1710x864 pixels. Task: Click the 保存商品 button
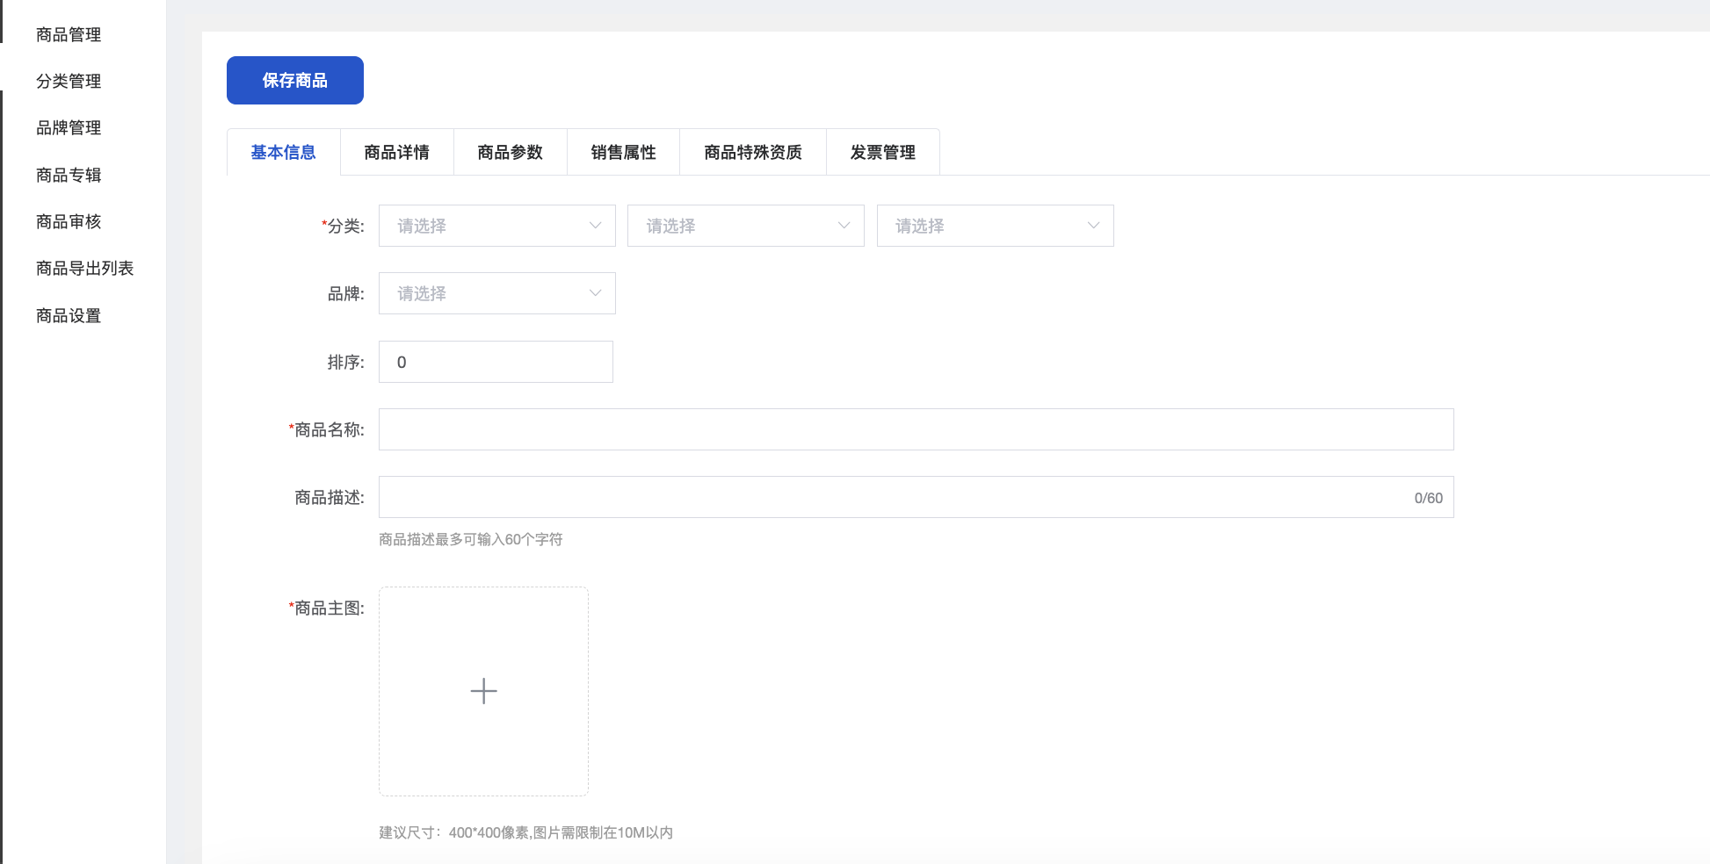click(x=295, y=81)
